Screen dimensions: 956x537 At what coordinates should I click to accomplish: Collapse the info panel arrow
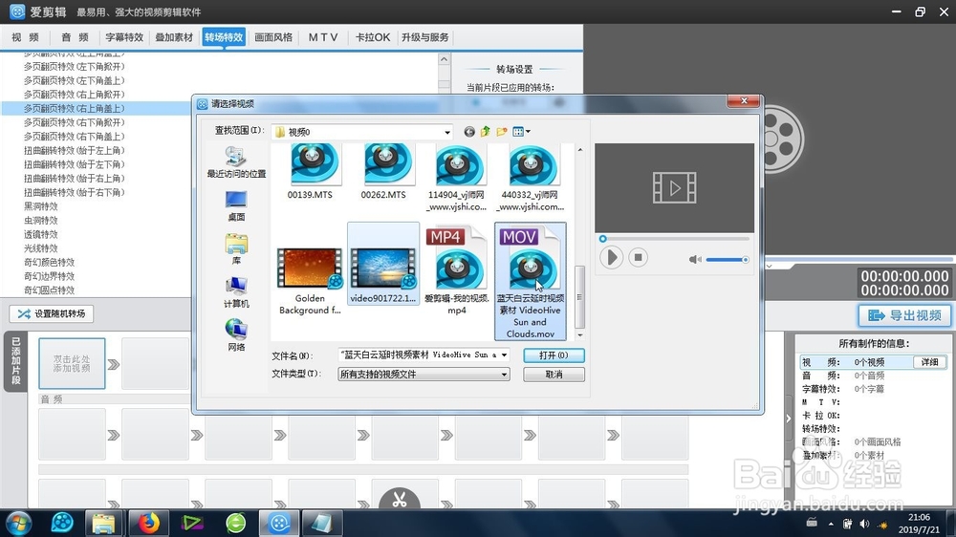[x=789, y=419]
